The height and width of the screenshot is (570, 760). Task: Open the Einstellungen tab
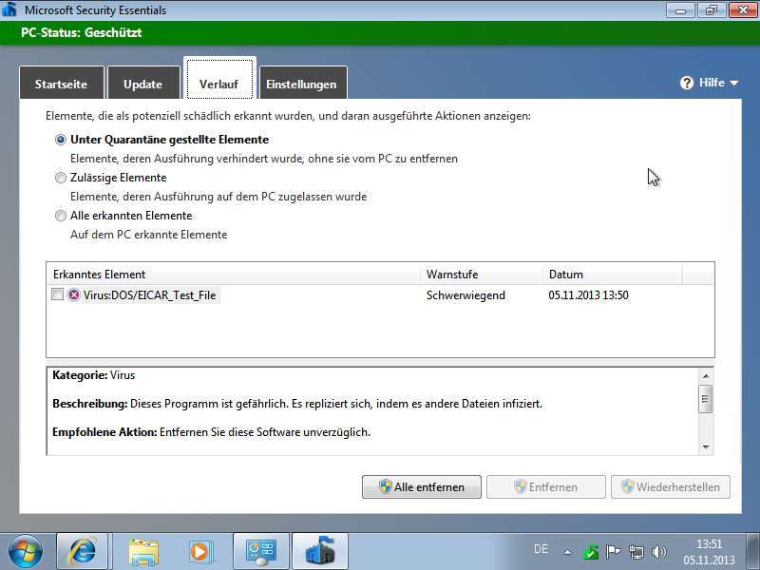point(303,84)
